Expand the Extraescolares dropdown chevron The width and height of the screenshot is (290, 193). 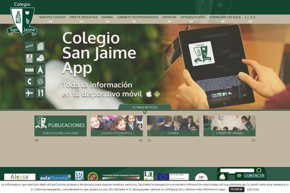coord(191,21)
